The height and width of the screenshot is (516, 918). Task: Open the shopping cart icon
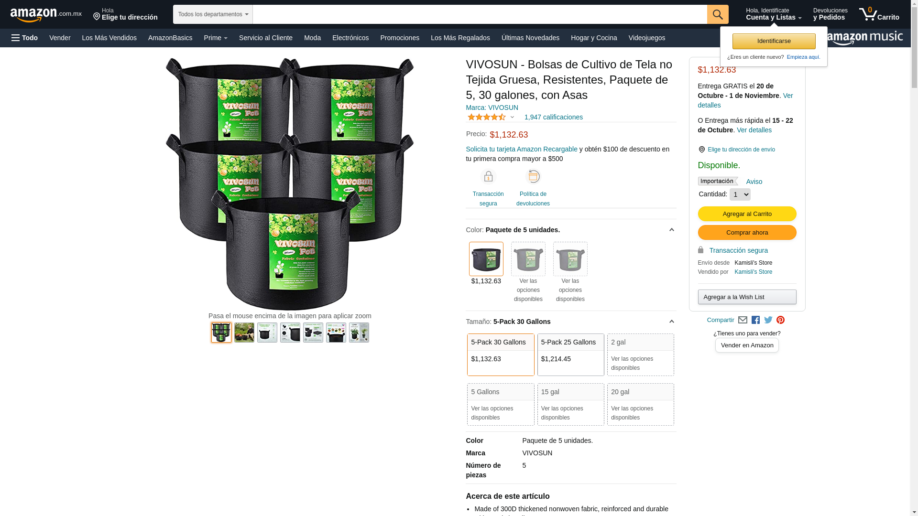coord(879,14)
